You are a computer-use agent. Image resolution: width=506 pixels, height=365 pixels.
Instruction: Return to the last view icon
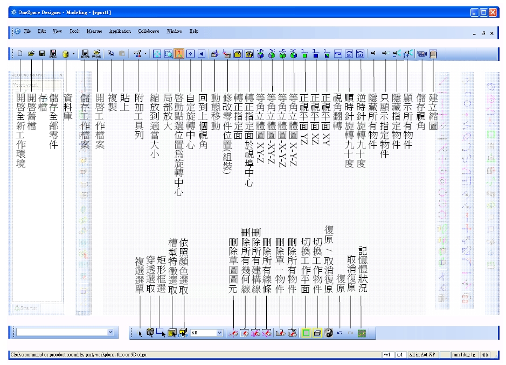click(202, 54)
